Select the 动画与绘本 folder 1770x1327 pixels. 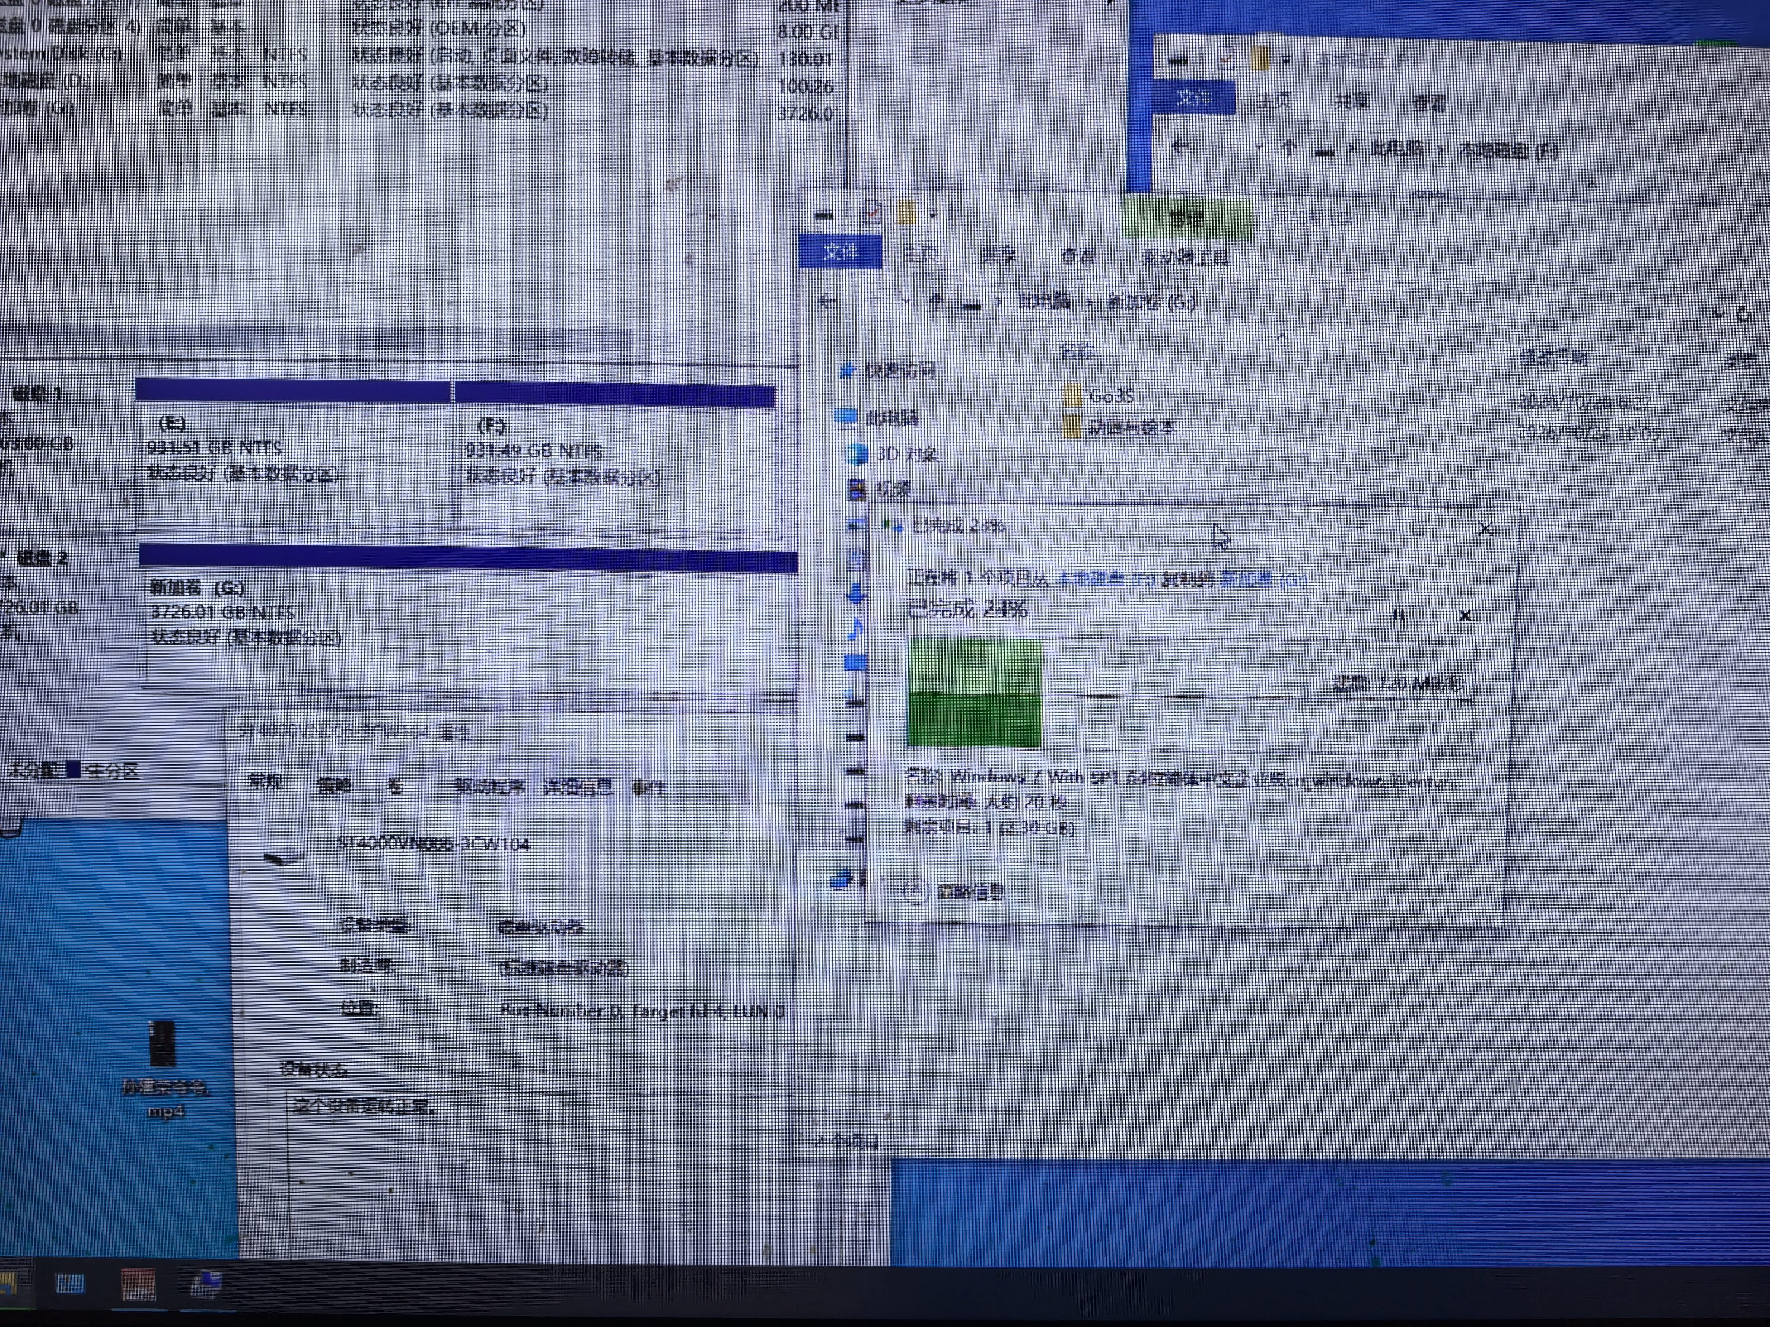click(x=1120, y=427)
